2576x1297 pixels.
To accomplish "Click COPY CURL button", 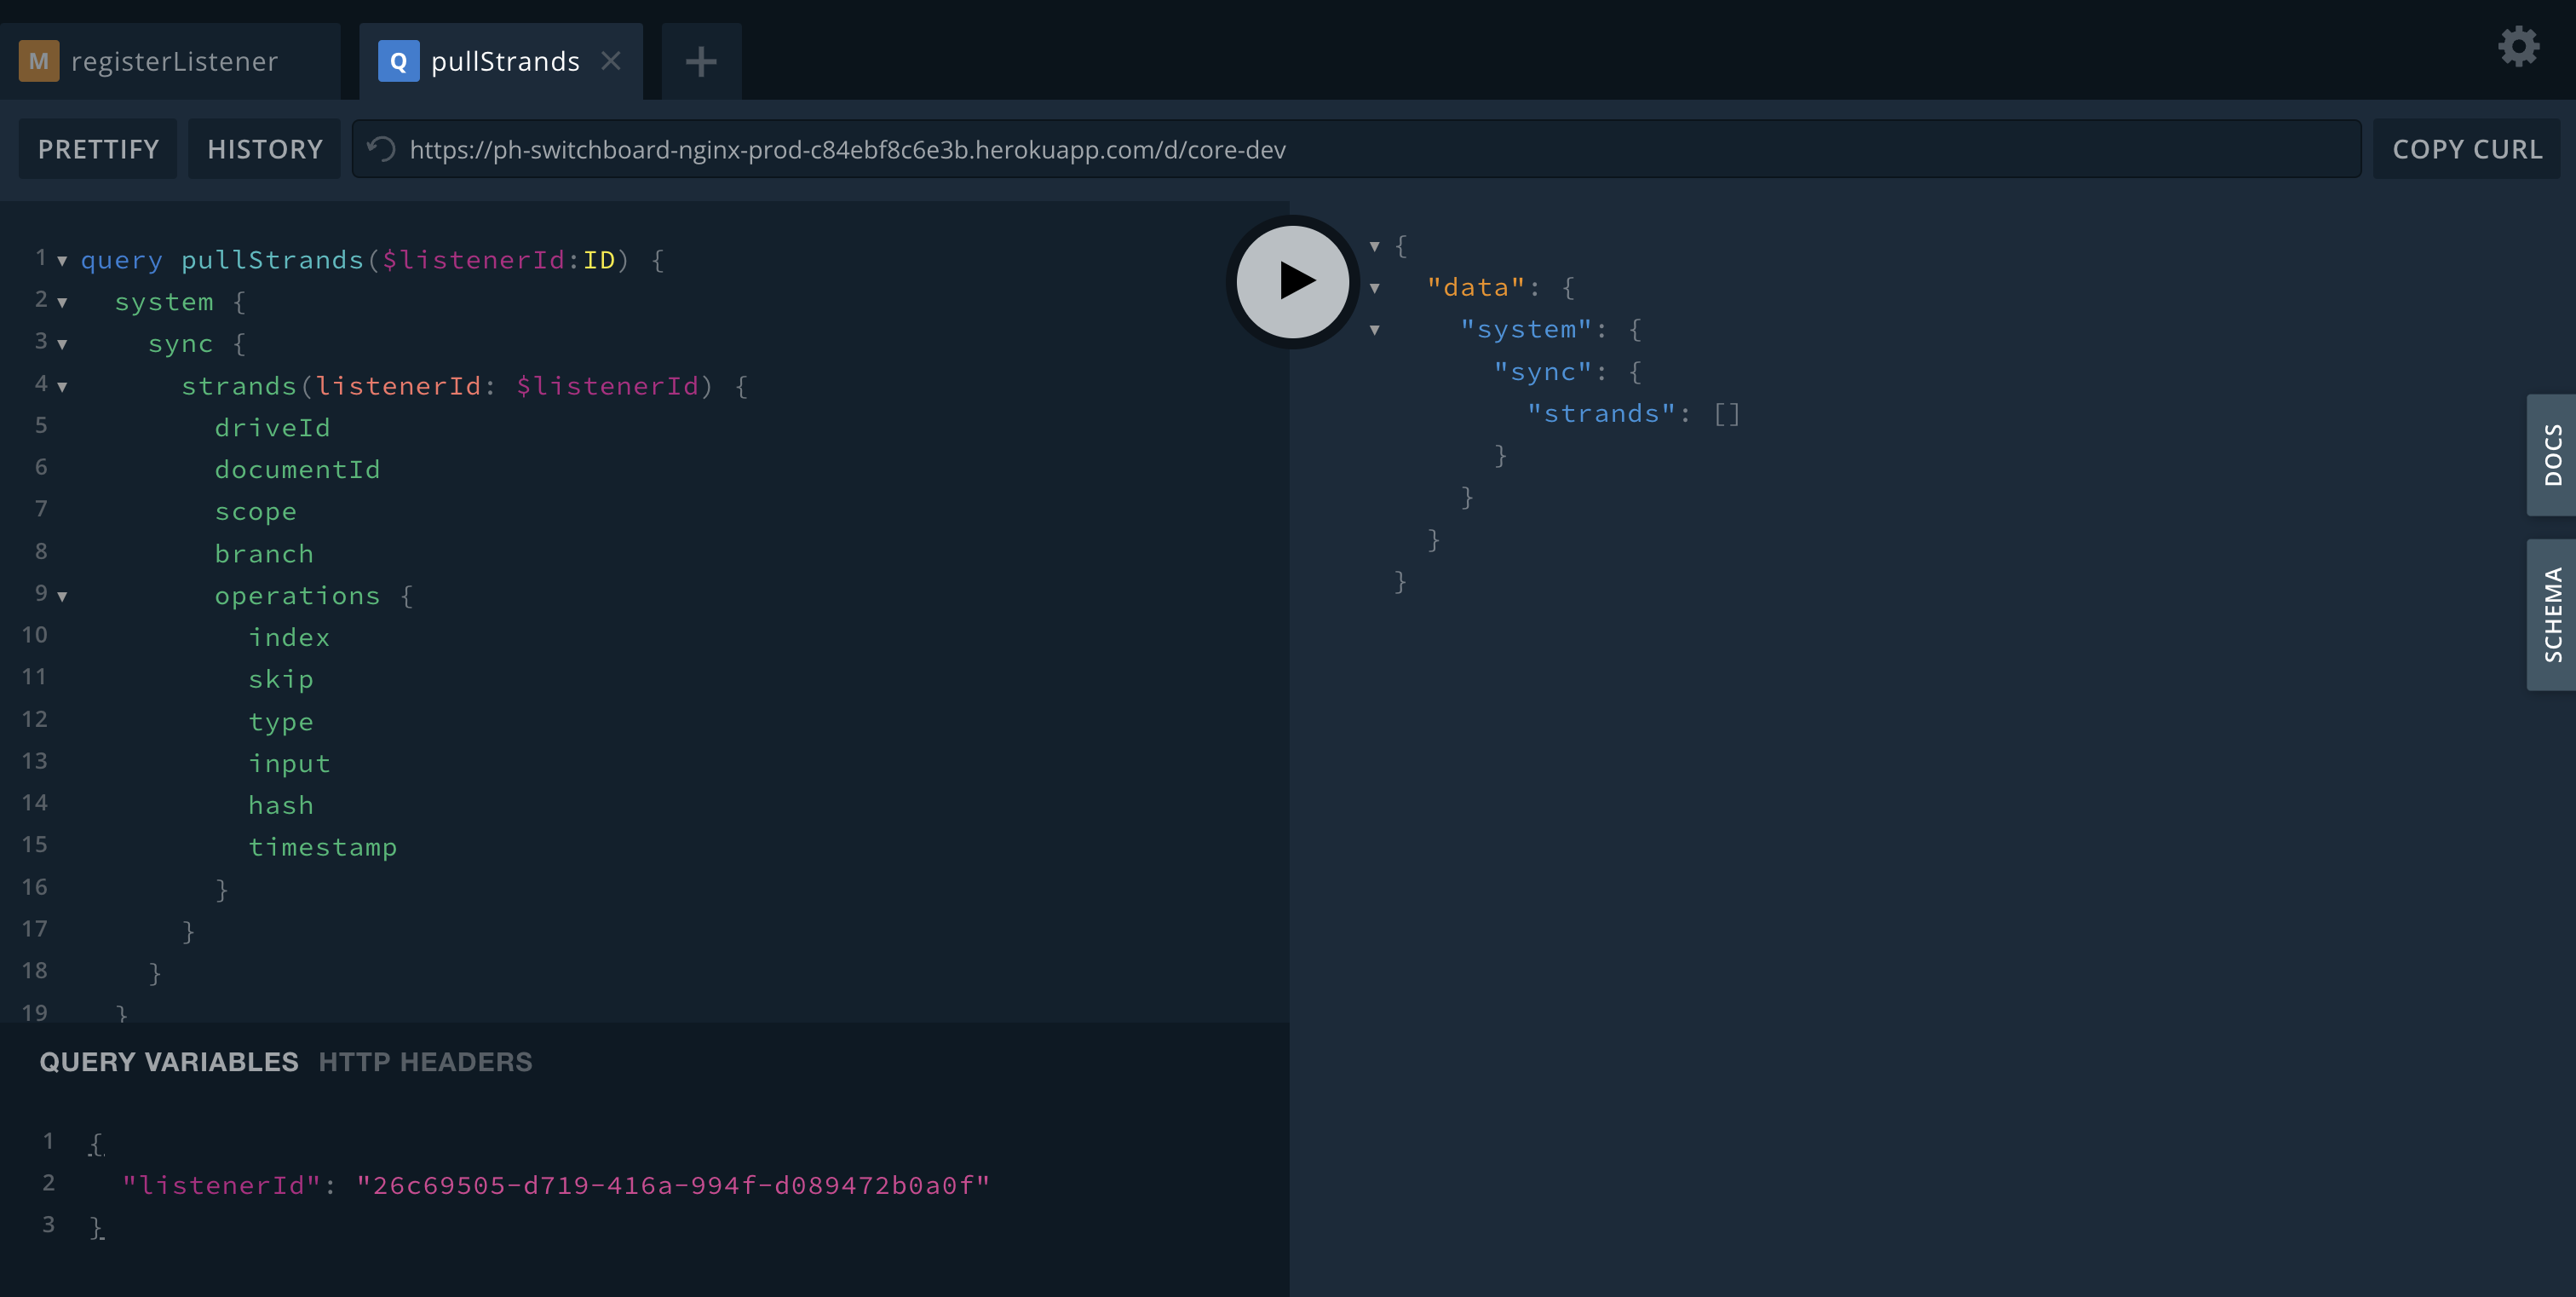I will tap(2466, 149).
